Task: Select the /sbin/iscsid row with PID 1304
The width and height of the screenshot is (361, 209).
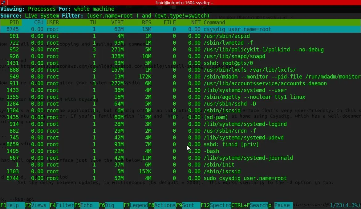Action: point(180,111)
